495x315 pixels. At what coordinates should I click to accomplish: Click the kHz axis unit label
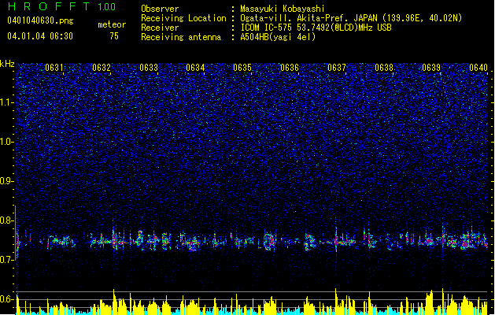coord(7,64)
